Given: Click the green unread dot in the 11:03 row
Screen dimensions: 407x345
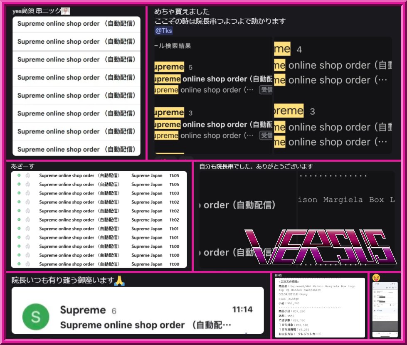Looking at the screenshot, I should pyautogui.click(x=19, y=193).
